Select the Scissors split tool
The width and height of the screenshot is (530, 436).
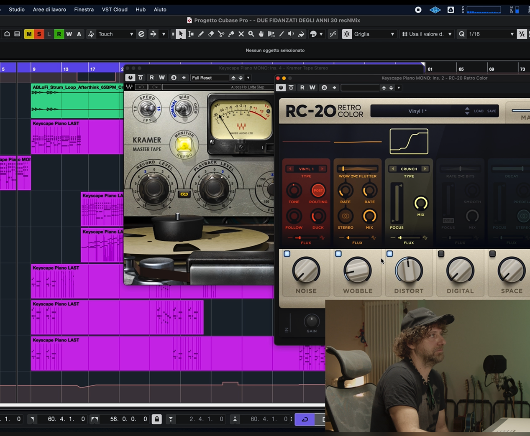tap(221, 34)
